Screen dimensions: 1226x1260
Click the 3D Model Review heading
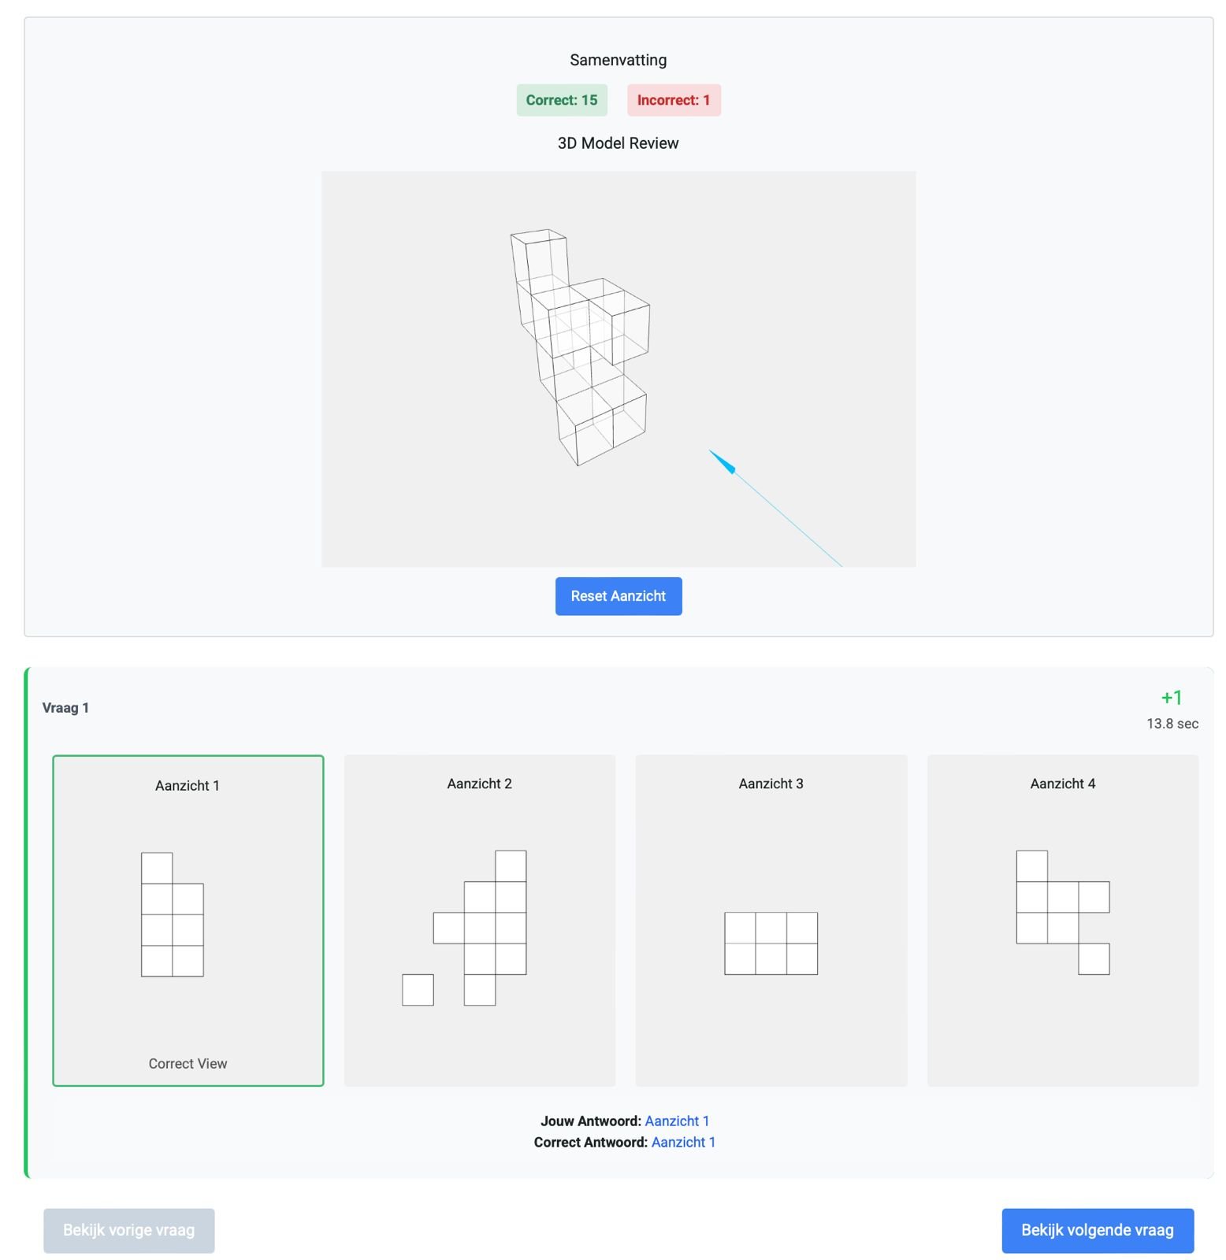[x=618, y=143]
